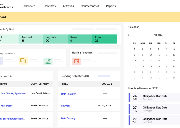Click the Events in November, 2025 heading
Screen dimensions: 180x128
143,88
